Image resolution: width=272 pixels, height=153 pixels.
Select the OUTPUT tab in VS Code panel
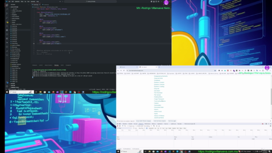[x=41, y=65]
